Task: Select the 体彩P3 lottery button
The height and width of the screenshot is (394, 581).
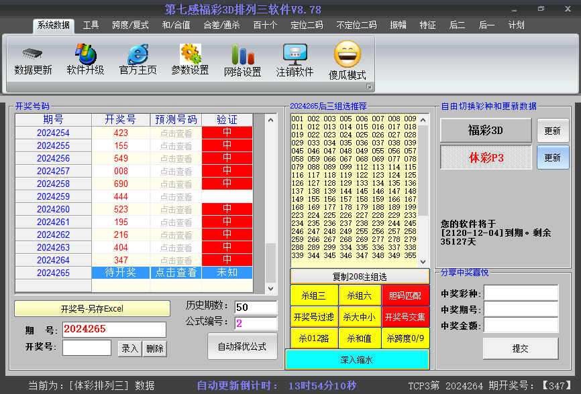Action: coord(486,157)
